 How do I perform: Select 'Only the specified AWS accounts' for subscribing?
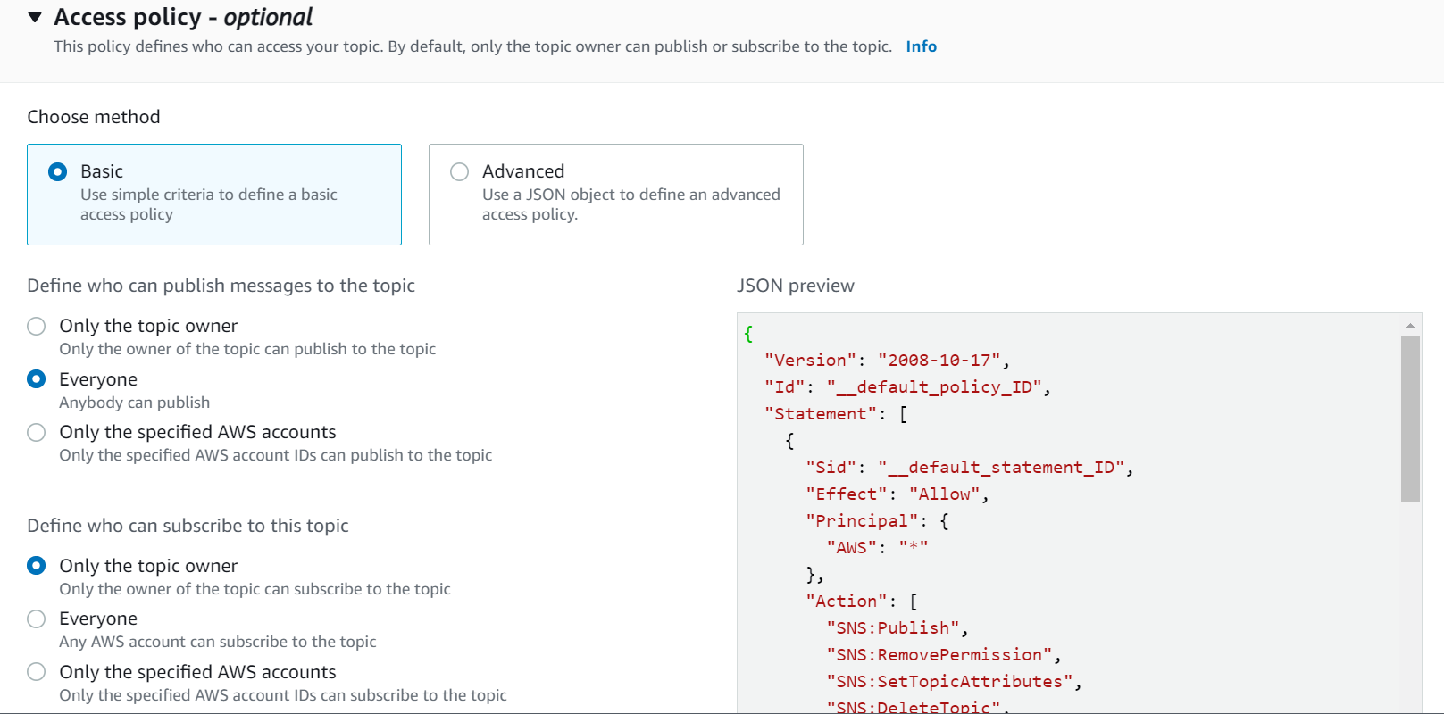pyautogui.click(x=37, y=672)
